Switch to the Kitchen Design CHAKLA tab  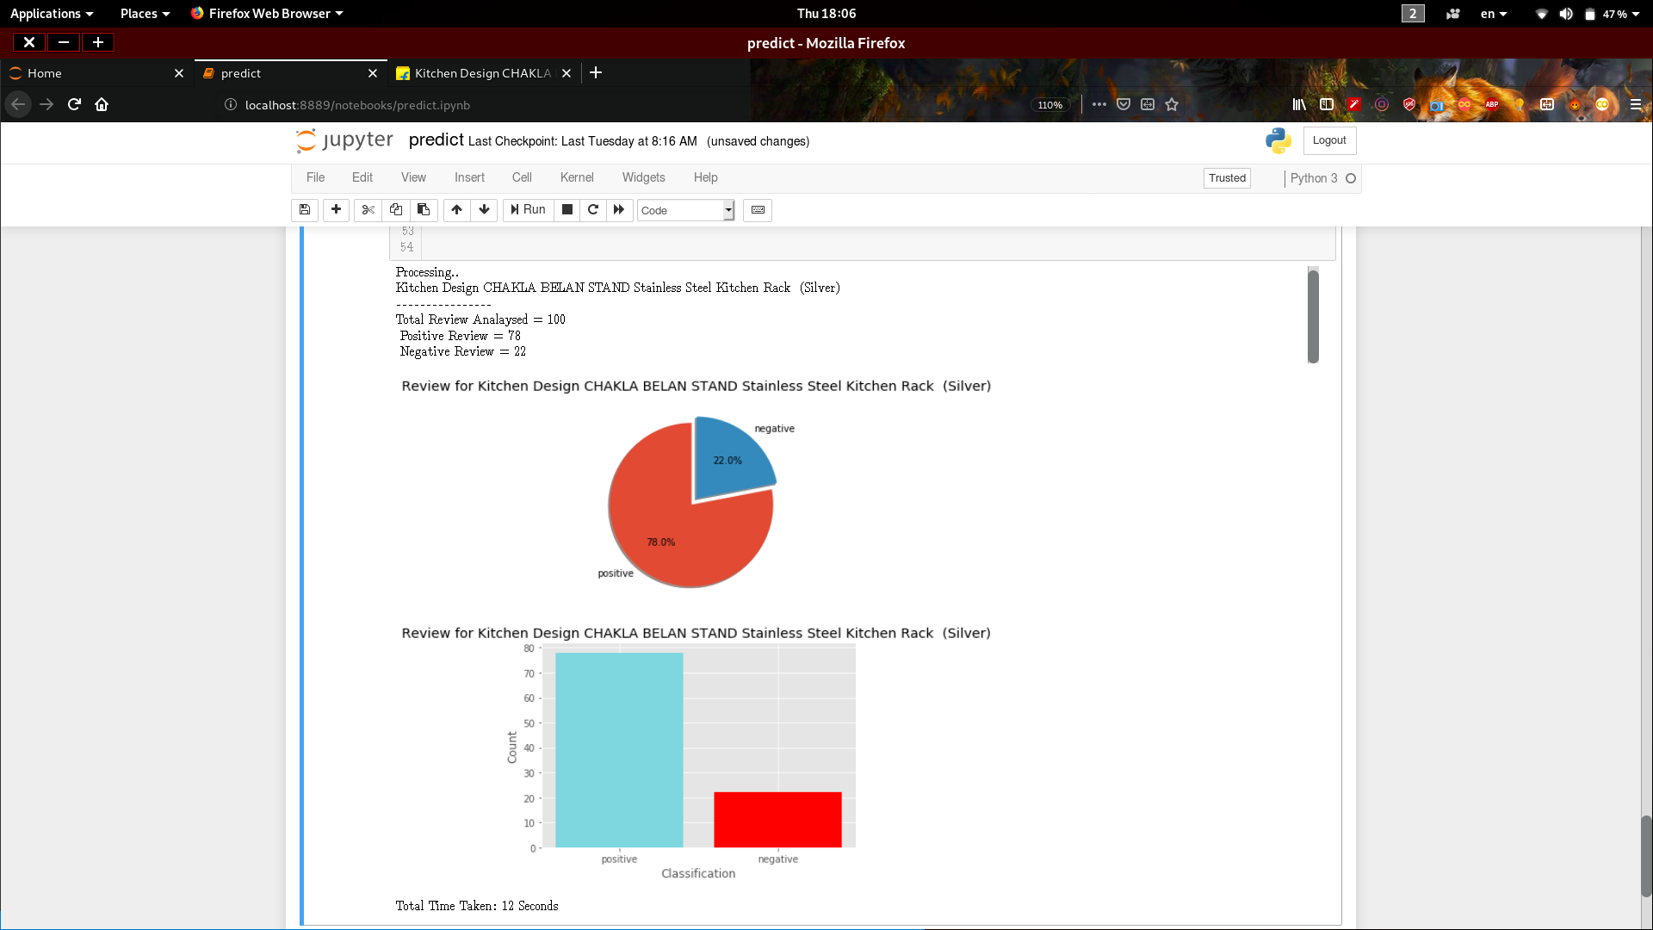482,73
